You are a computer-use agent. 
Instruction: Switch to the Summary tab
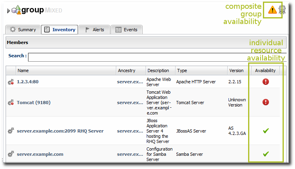point(23,30)
